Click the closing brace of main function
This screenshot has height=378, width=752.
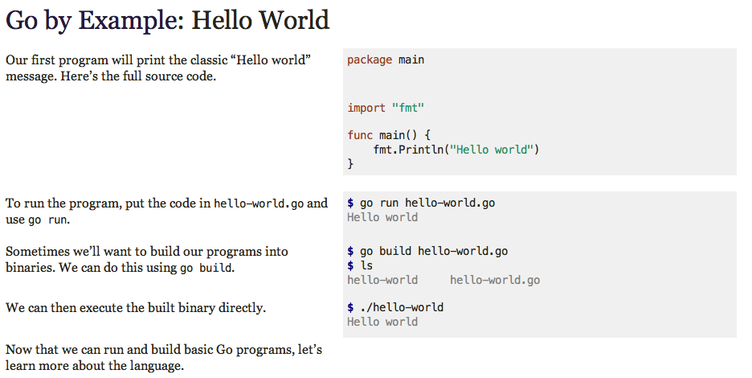pyautogui.click(x=350, y=163)
